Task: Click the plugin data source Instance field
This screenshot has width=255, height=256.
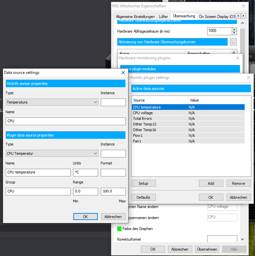Action: [113, 153]
